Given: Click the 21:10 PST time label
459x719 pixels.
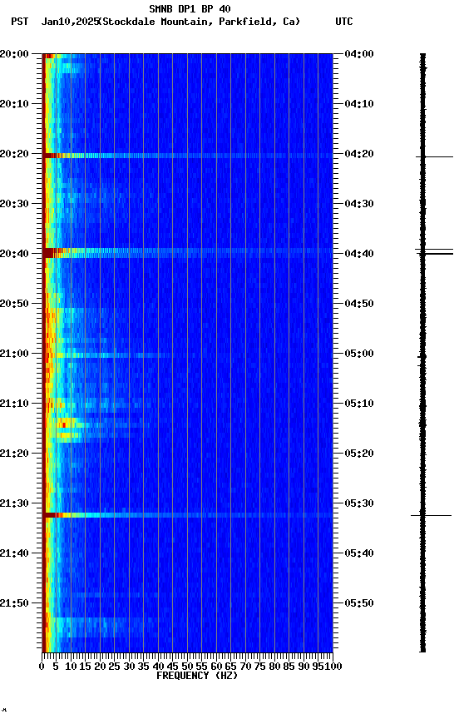Looking at the screenshot, I should pyautogui.click(x=14, y=404).
